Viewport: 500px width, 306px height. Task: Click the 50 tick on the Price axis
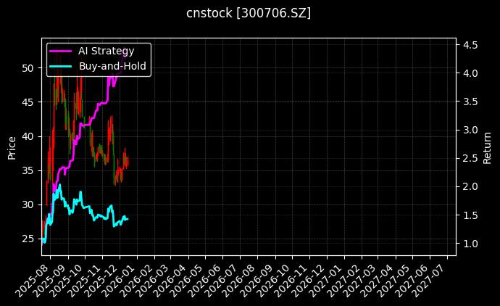click(28, 68)
